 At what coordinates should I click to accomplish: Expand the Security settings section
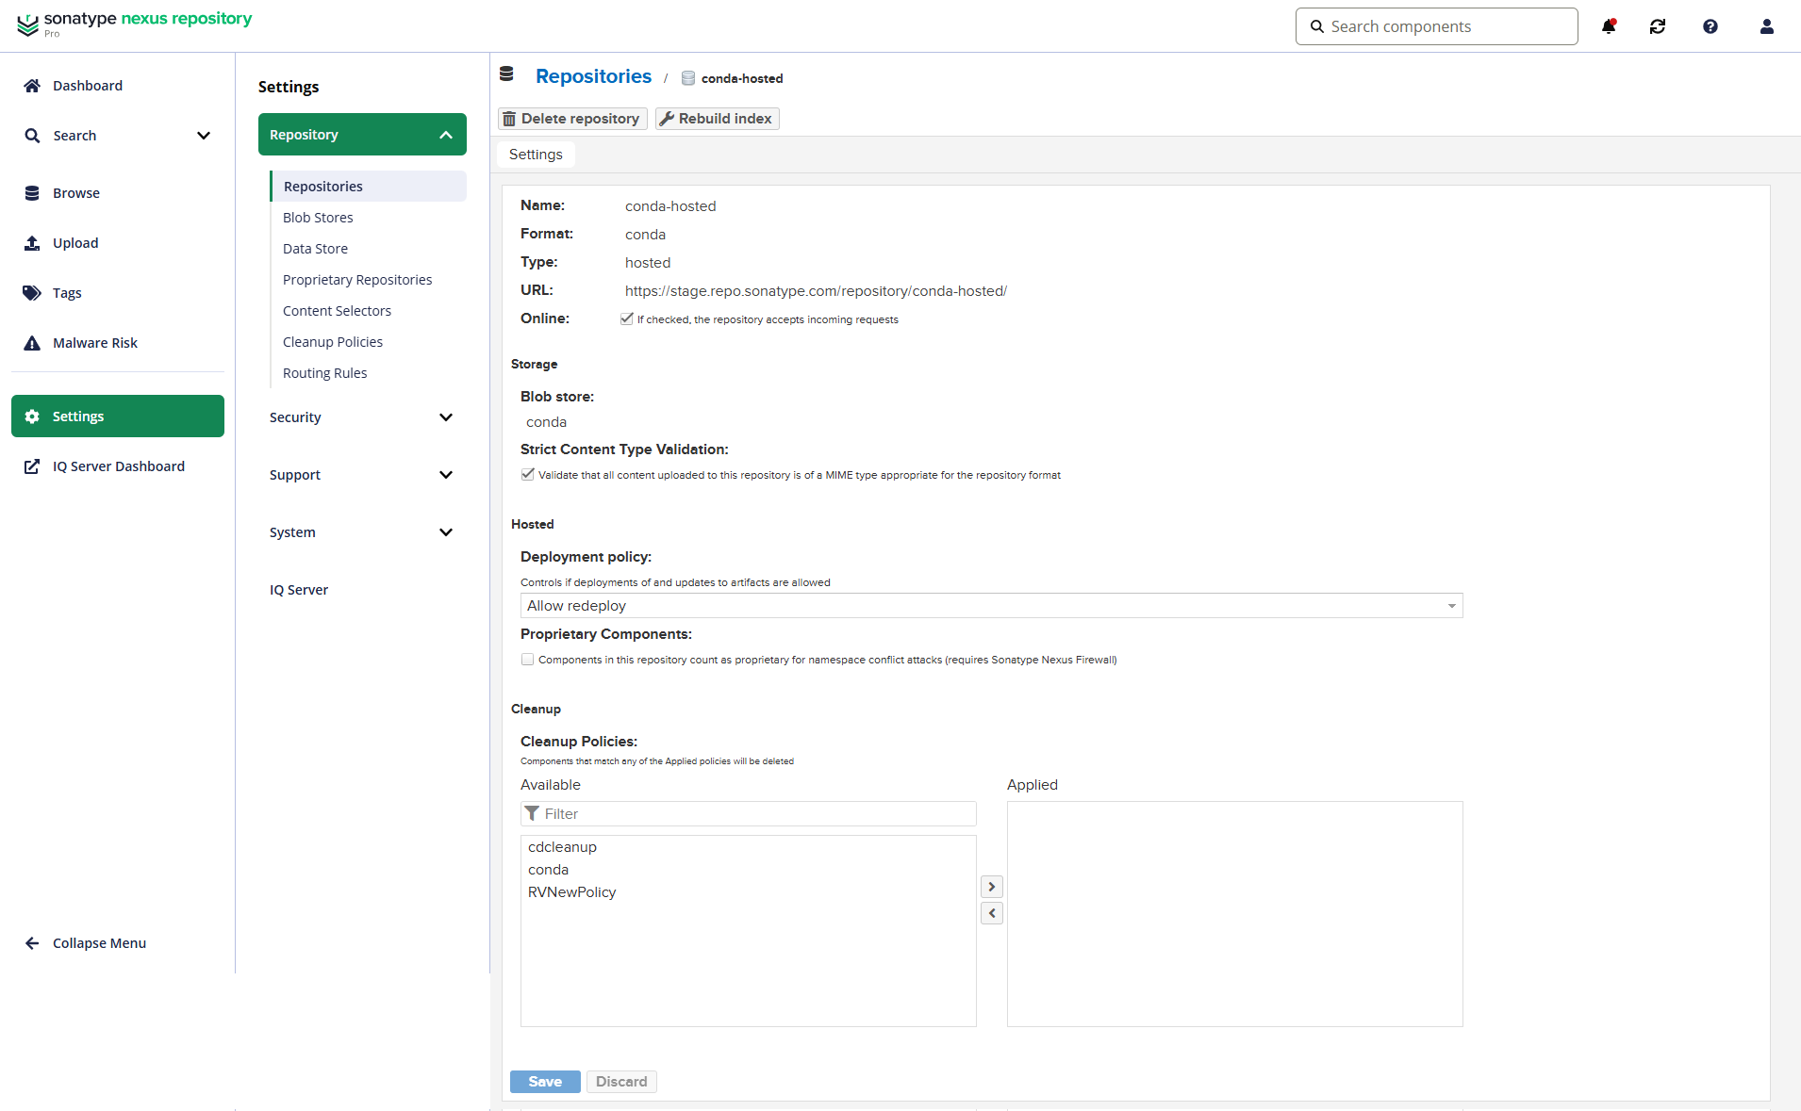click(362, 417)
